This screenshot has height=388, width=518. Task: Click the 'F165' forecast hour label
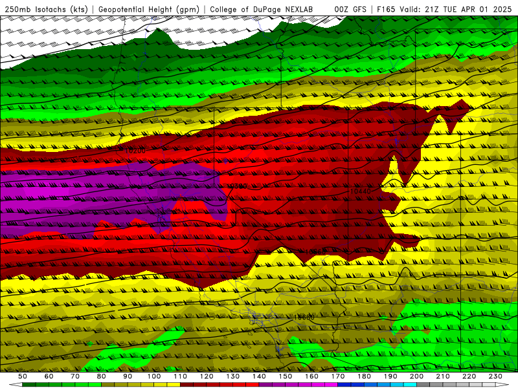point(386,9)
